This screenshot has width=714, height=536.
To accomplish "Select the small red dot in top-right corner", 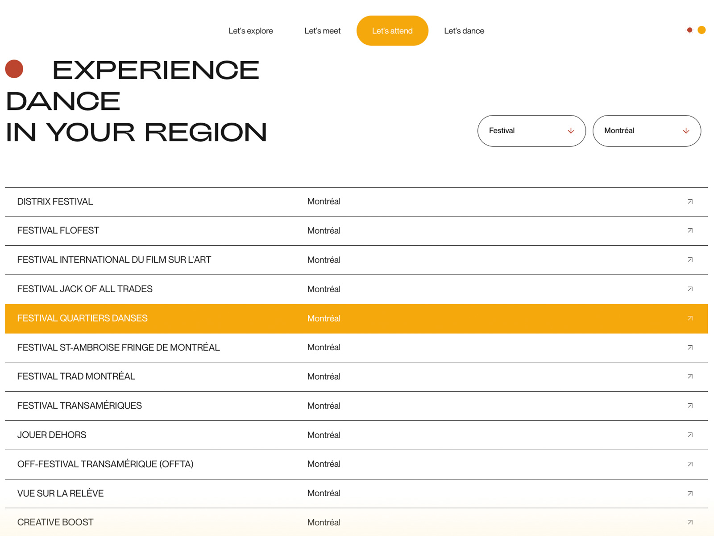I will 689,30.
